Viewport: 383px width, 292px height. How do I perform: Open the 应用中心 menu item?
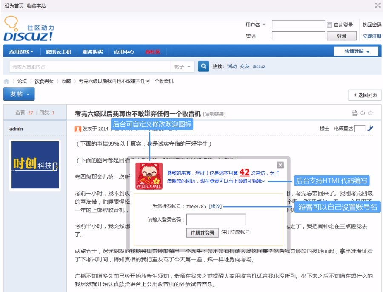click(x=124, y=51)
